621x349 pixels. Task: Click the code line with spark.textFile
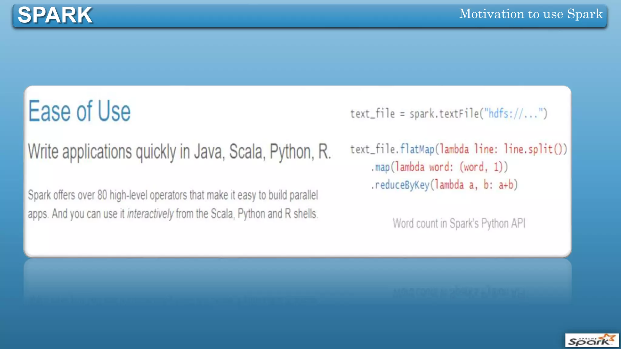449,114
